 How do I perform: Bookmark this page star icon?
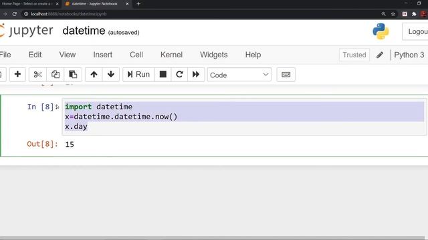click(x=393, y=14)
